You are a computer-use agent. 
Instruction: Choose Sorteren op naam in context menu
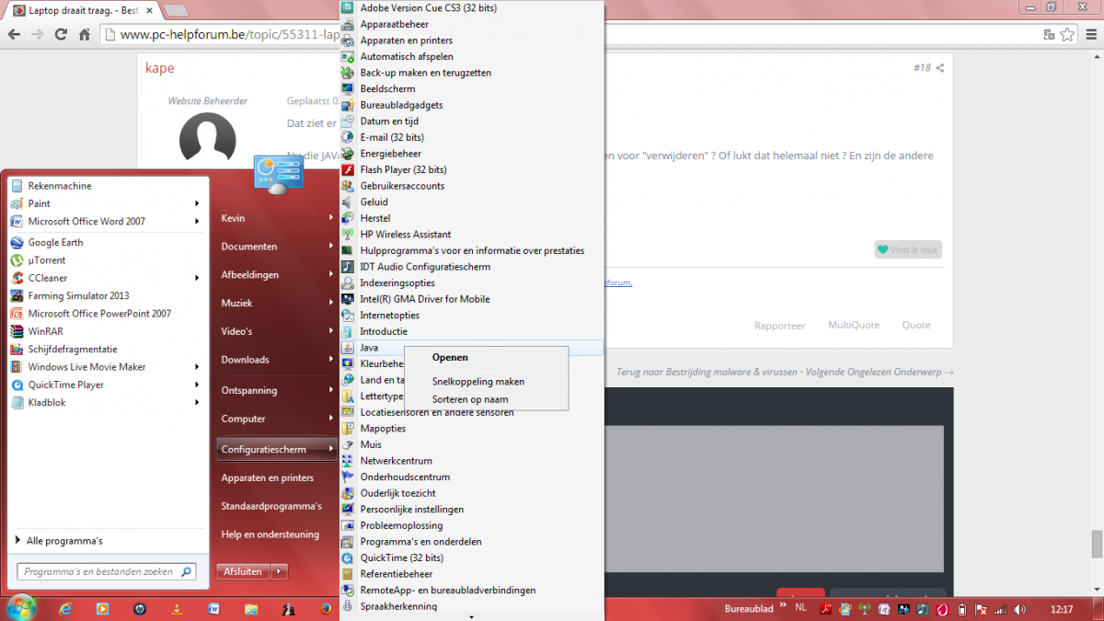(470, 400)
